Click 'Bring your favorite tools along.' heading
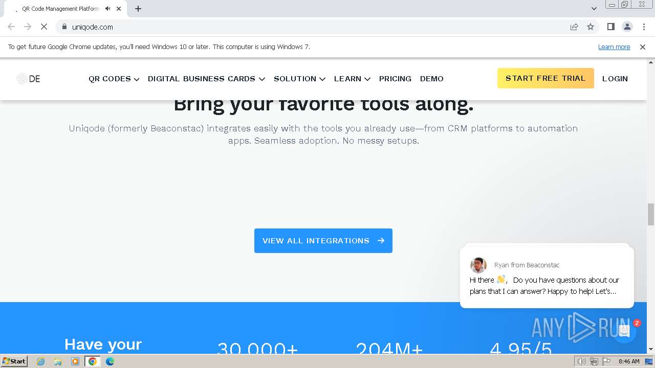This screenshot has width=655, height=368. click(x=323, y=105)
